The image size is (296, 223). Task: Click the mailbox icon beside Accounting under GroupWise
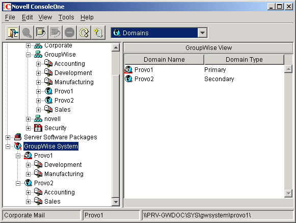[48, 63]
